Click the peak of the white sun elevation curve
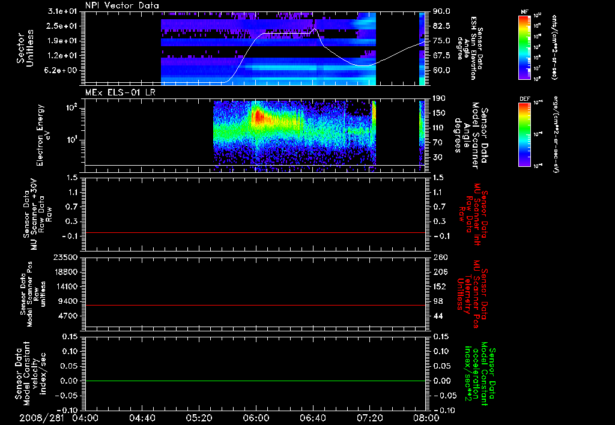 (315, 28)
